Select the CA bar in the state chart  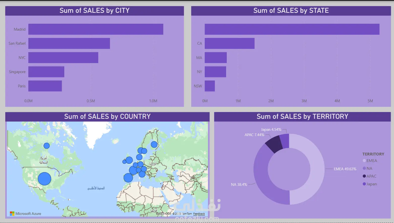click(x=229, y=43)
